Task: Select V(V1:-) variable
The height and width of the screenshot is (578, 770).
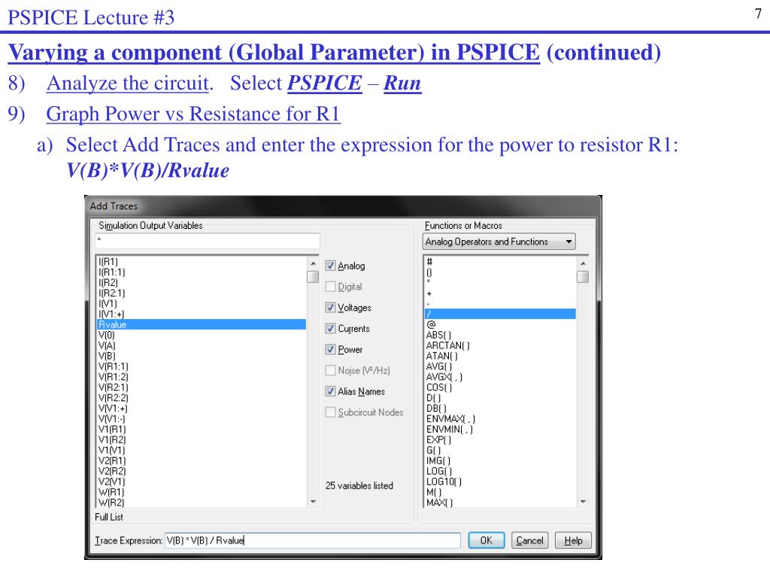Action: (x=112, y=418)
